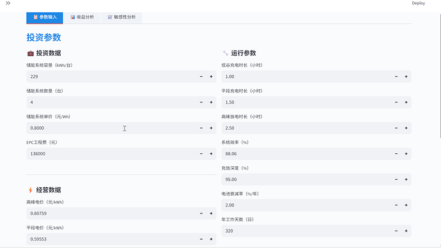
Task: Increase 充放深度 with the plus button
Action: [x=406, y=180]
